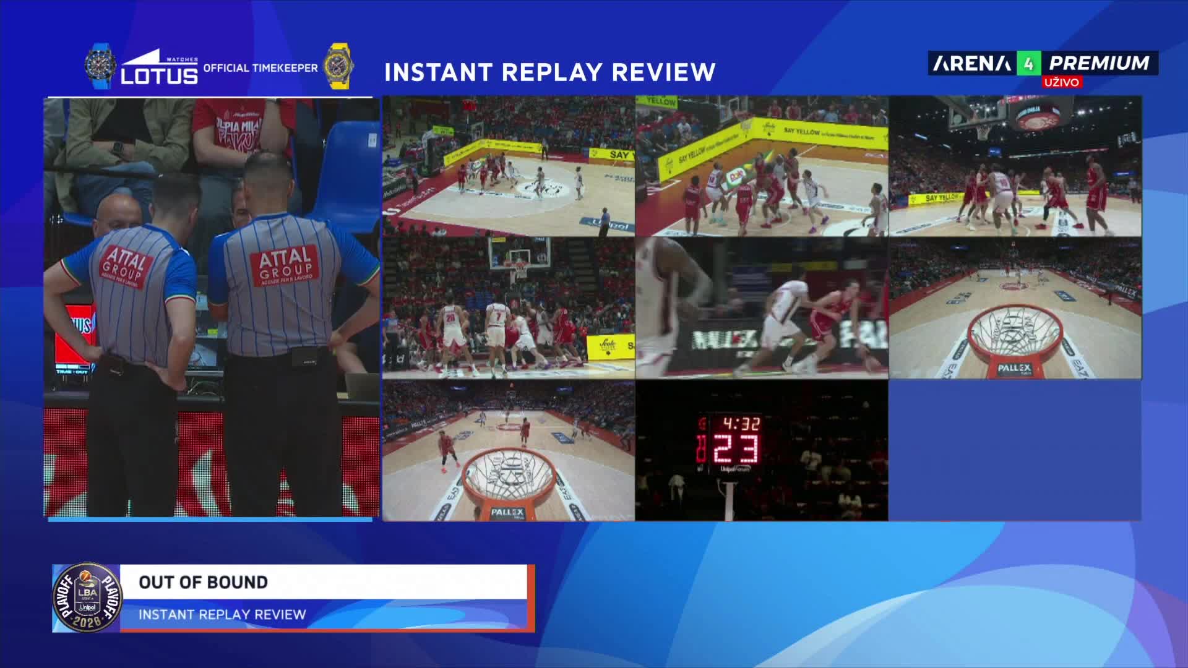This screenshot has width=1188, height=668.
Task: Open the rim camera view with players
Action: point(509,450)
